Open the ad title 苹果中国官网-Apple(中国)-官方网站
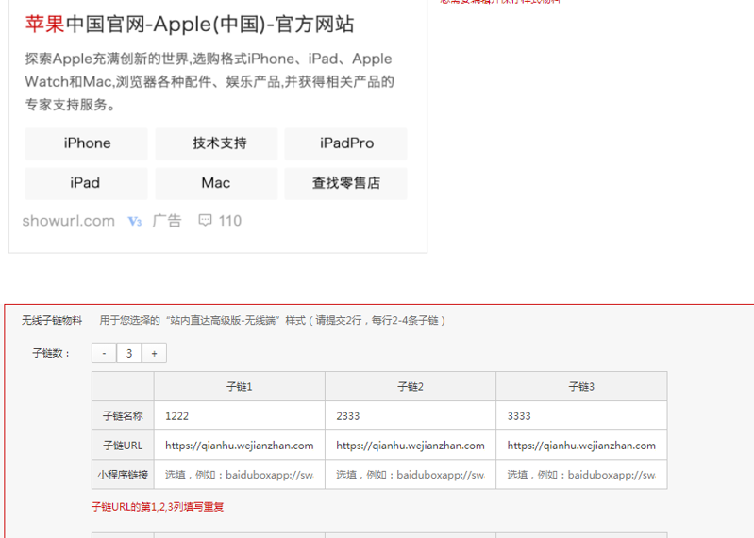 (190, 24)
